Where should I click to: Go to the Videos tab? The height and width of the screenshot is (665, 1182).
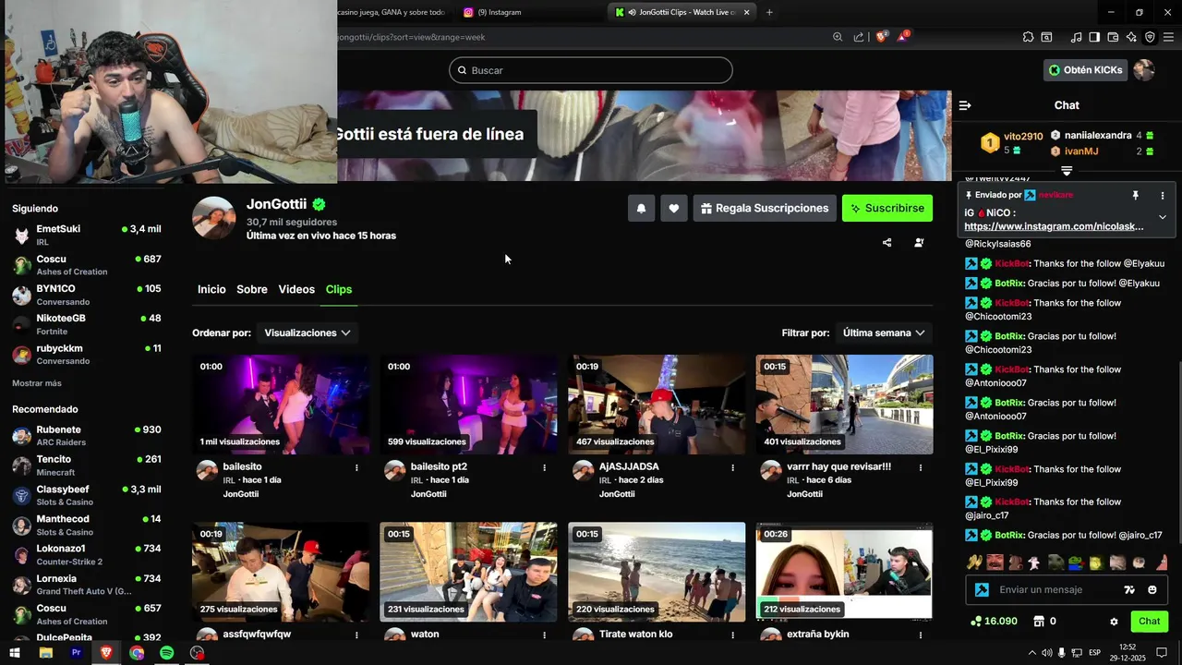pyautogui.click(x=296, y=289)
